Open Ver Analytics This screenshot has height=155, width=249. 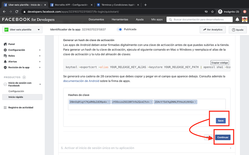[x=213, y=29]
